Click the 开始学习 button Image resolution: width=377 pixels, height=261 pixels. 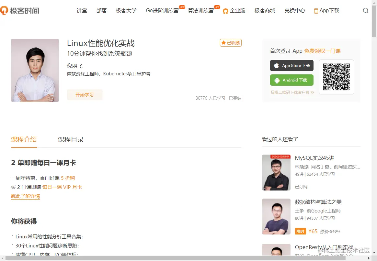85,95
